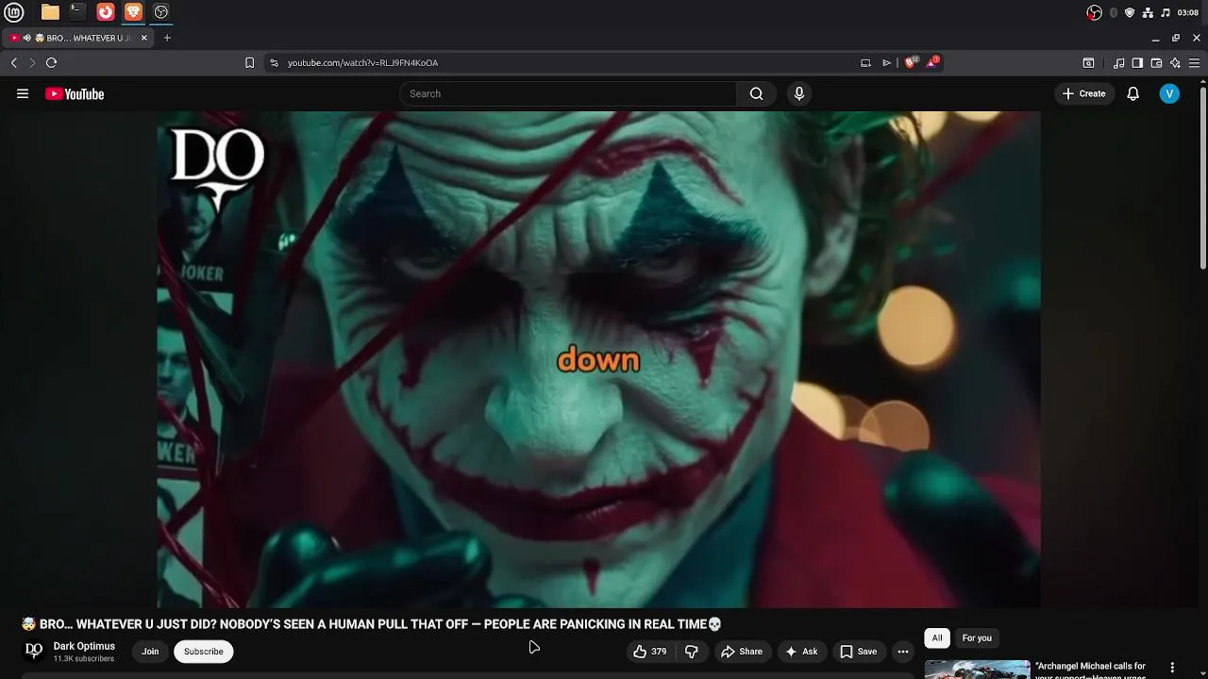Open Brave browser icon in the top panel
Screen dimensions: 1208x679
[133, 12]
